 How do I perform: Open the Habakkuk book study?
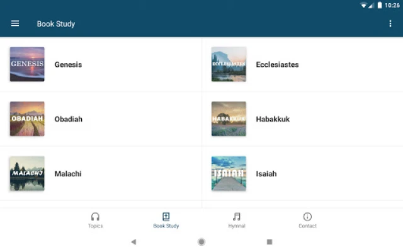click(302, 119)
